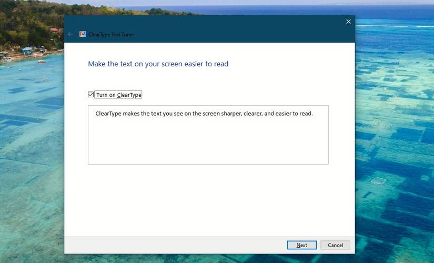Click the "ClearType Text Tuner" window title
The image size is (434, 263).
112,34
